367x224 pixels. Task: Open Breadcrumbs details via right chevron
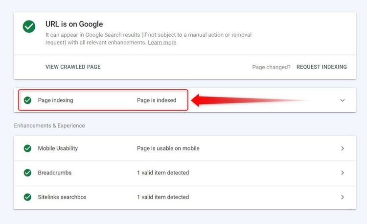[x=342, y=173]
